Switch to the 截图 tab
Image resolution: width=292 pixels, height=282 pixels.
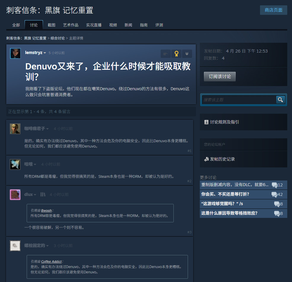tap(52, 25)
